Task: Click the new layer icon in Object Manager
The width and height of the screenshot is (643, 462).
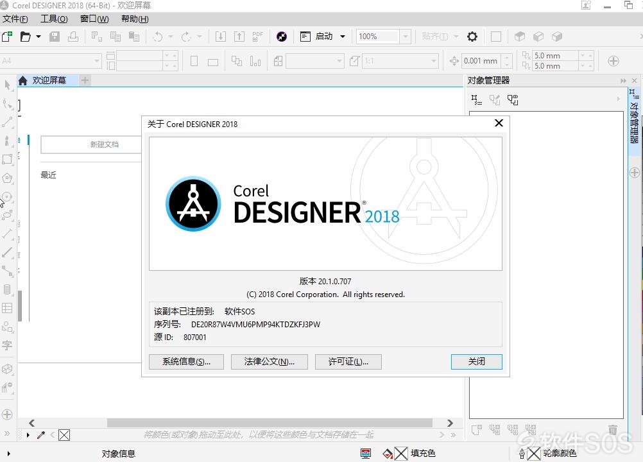Action: (477, 430)
